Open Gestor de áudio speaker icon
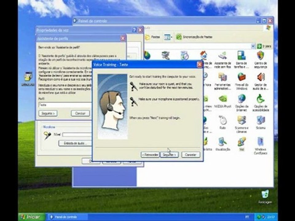Screen dimensions: 295x221 coord(261,81)
